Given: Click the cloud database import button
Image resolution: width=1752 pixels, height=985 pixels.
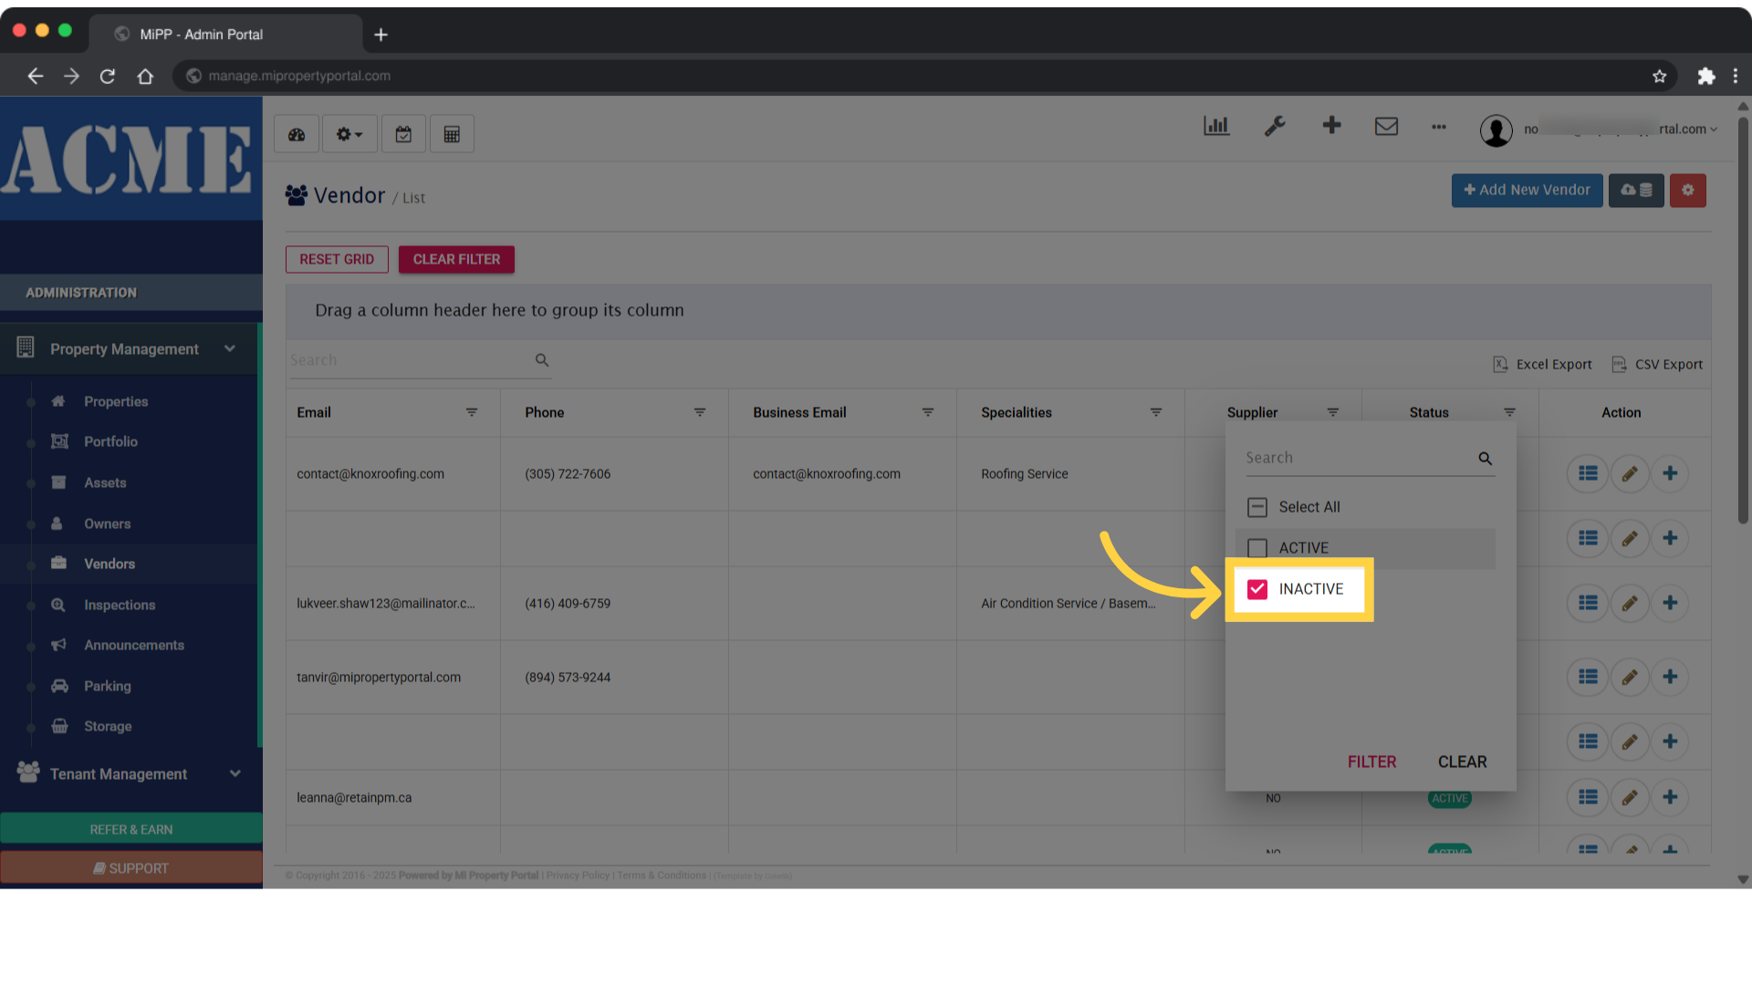Looking at the screenshot, I should click(1636, 190).
